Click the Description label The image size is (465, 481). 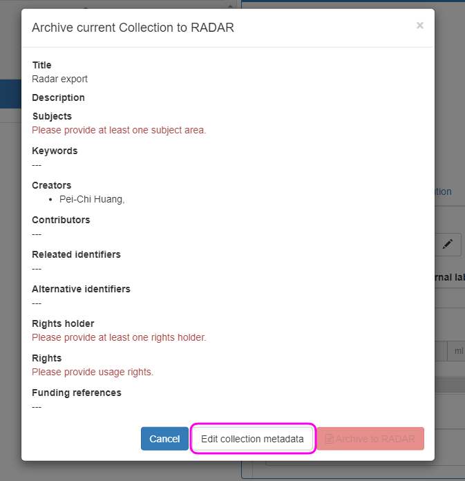tap(59, 97)
